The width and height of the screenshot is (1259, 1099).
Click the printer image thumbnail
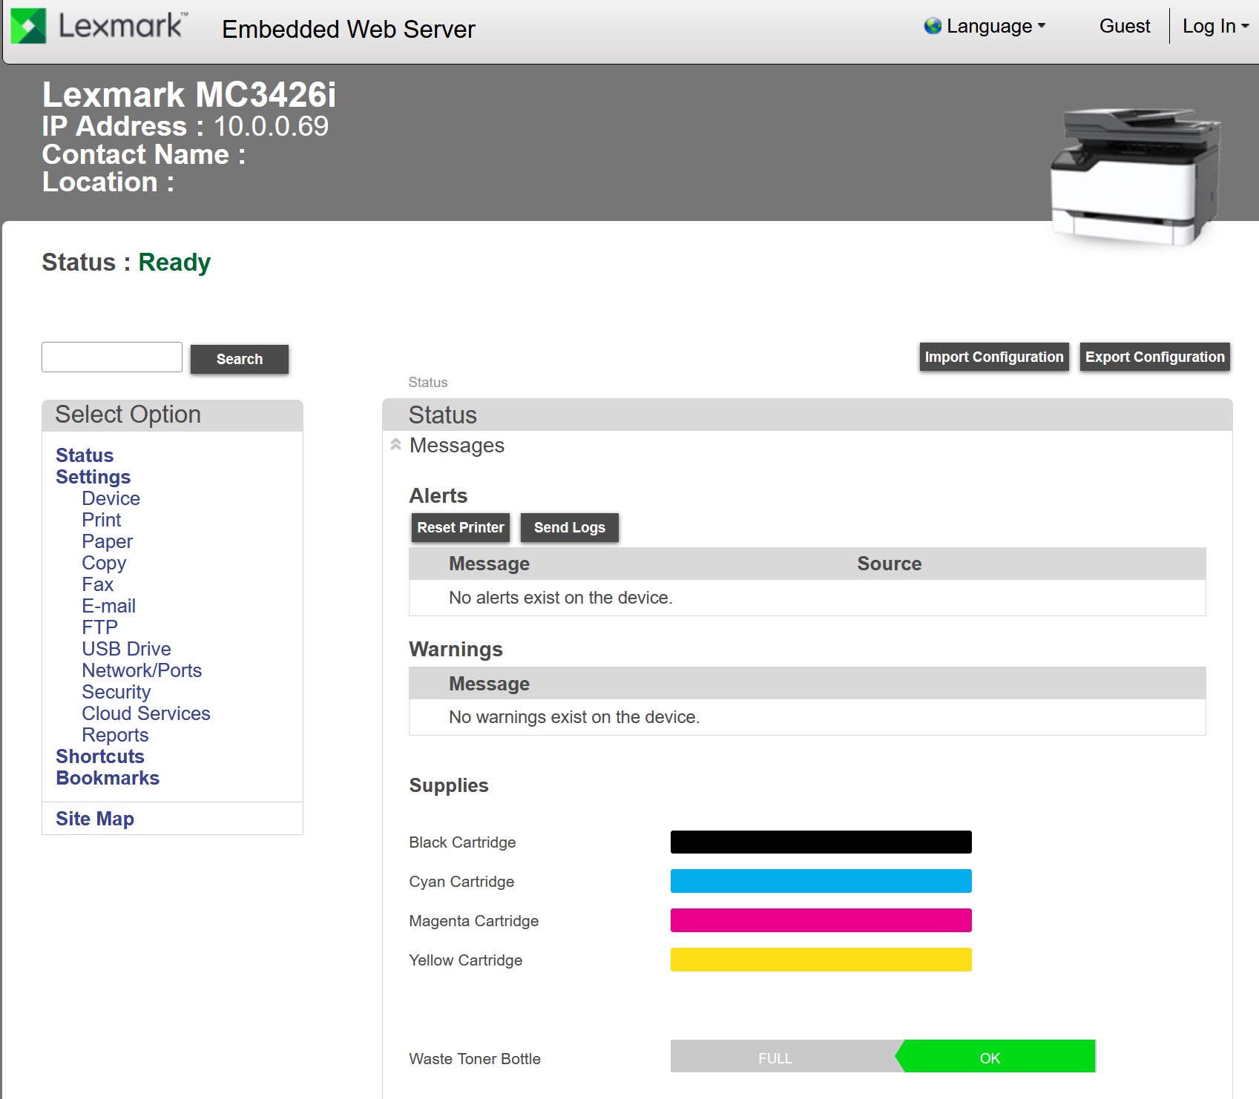coord(1134,176)
